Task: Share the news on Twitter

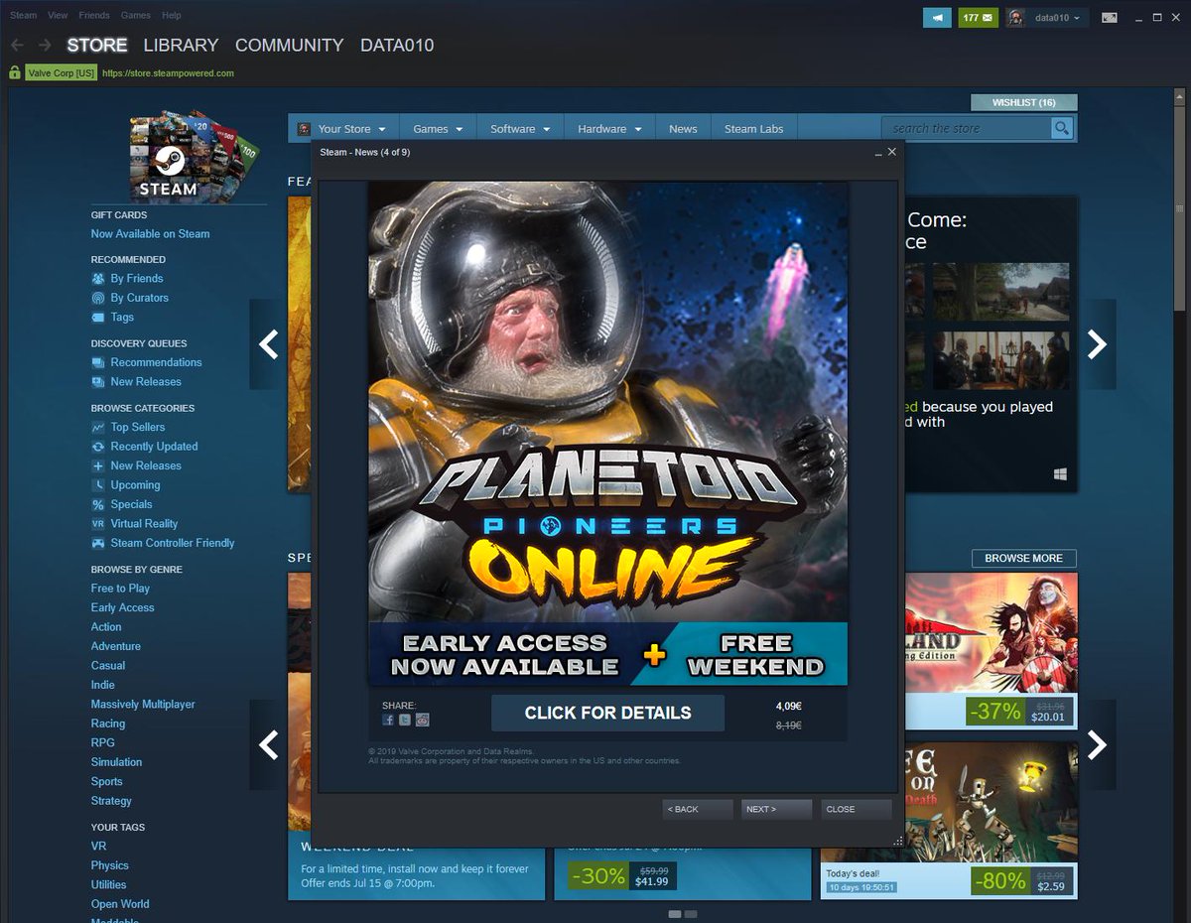Action: [x=404, y=720]
